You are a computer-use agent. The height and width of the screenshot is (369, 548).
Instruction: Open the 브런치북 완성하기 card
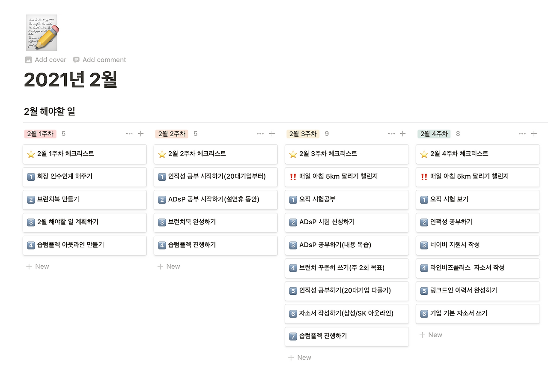click(x=215, y=222)
